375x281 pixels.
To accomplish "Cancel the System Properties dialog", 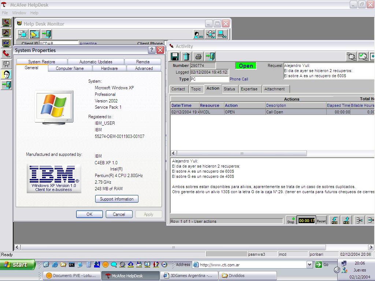I will coord(119,214).
